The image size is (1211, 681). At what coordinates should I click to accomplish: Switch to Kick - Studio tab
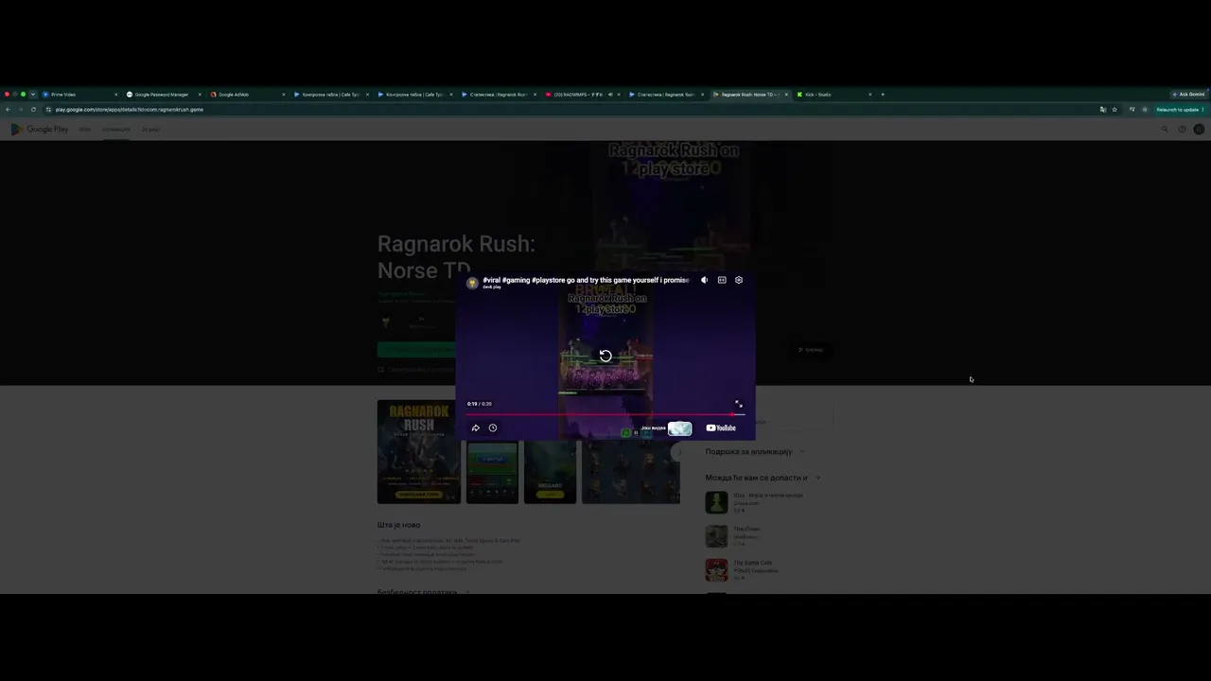pyautogui.click(x=834, y=95)
